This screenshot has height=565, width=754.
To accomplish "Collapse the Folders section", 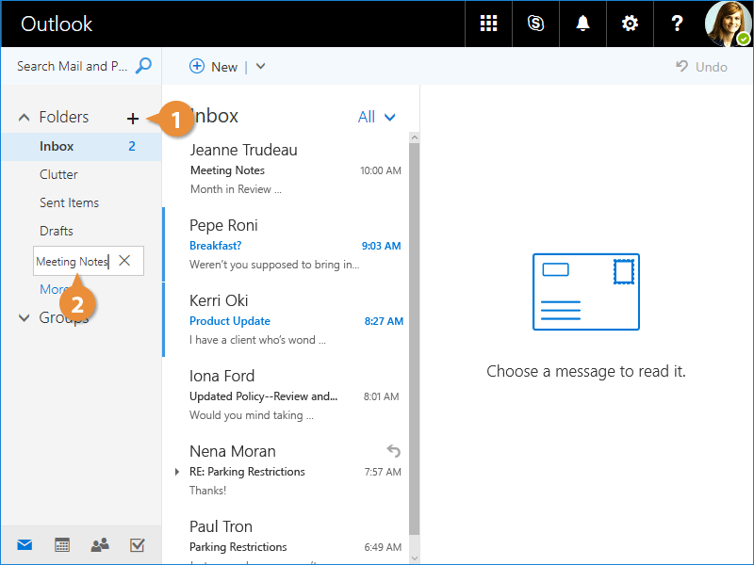I will [25, 118].
